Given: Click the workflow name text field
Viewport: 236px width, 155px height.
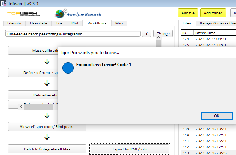Looking at the screenshot, I should pyautogui.click(x=73, y=34).
